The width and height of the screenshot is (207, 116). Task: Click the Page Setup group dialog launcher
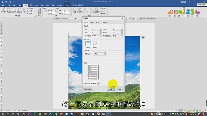pyautogui.click(x=35, y=16)
